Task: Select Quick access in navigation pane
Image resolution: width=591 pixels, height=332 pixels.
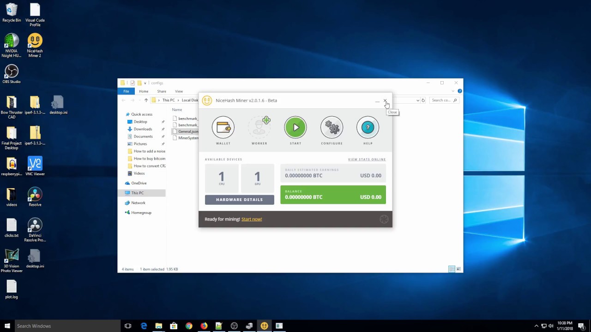Action: click(141, 114)
